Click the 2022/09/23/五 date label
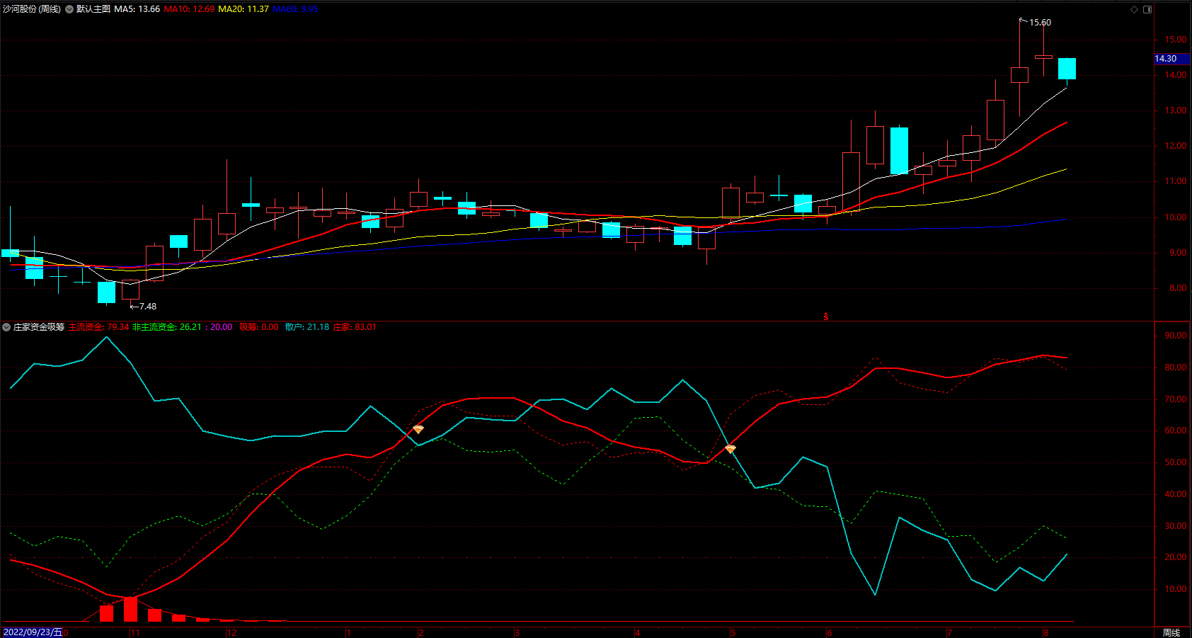 [x=33, y=632]
